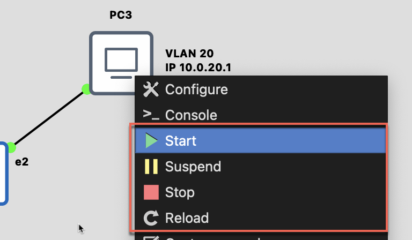412x240 pixels.
Task: Open Console from the context menu
Action: point(191,115)
